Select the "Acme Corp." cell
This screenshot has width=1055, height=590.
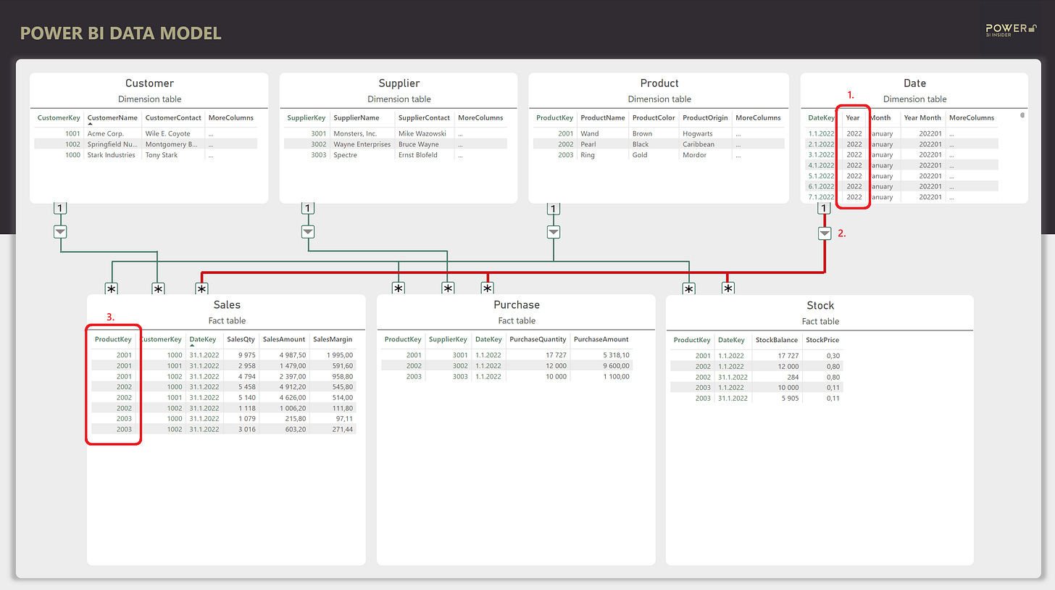click(x=106, y=133)
